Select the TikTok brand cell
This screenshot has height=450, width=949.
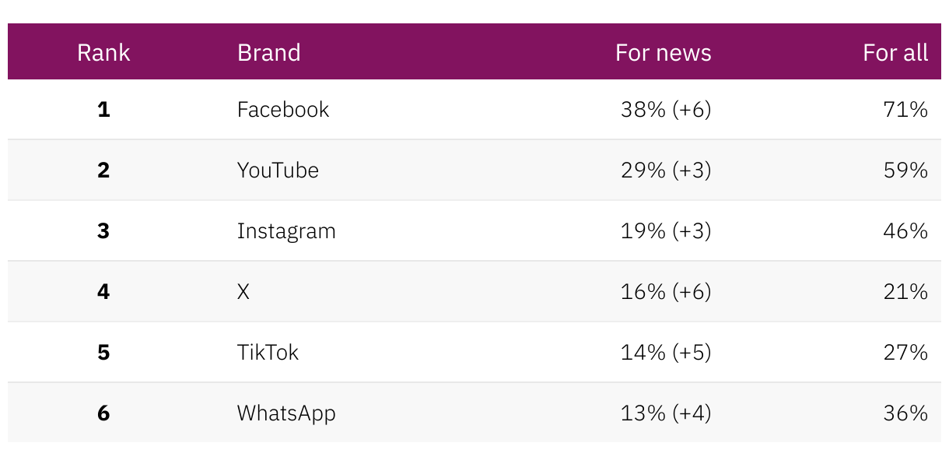click(268, 353)
